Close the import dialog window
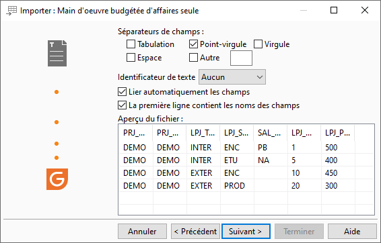Image resolution: width=381 pixels, height=243 pixels. pyautogui.click(x=365, y=10)
